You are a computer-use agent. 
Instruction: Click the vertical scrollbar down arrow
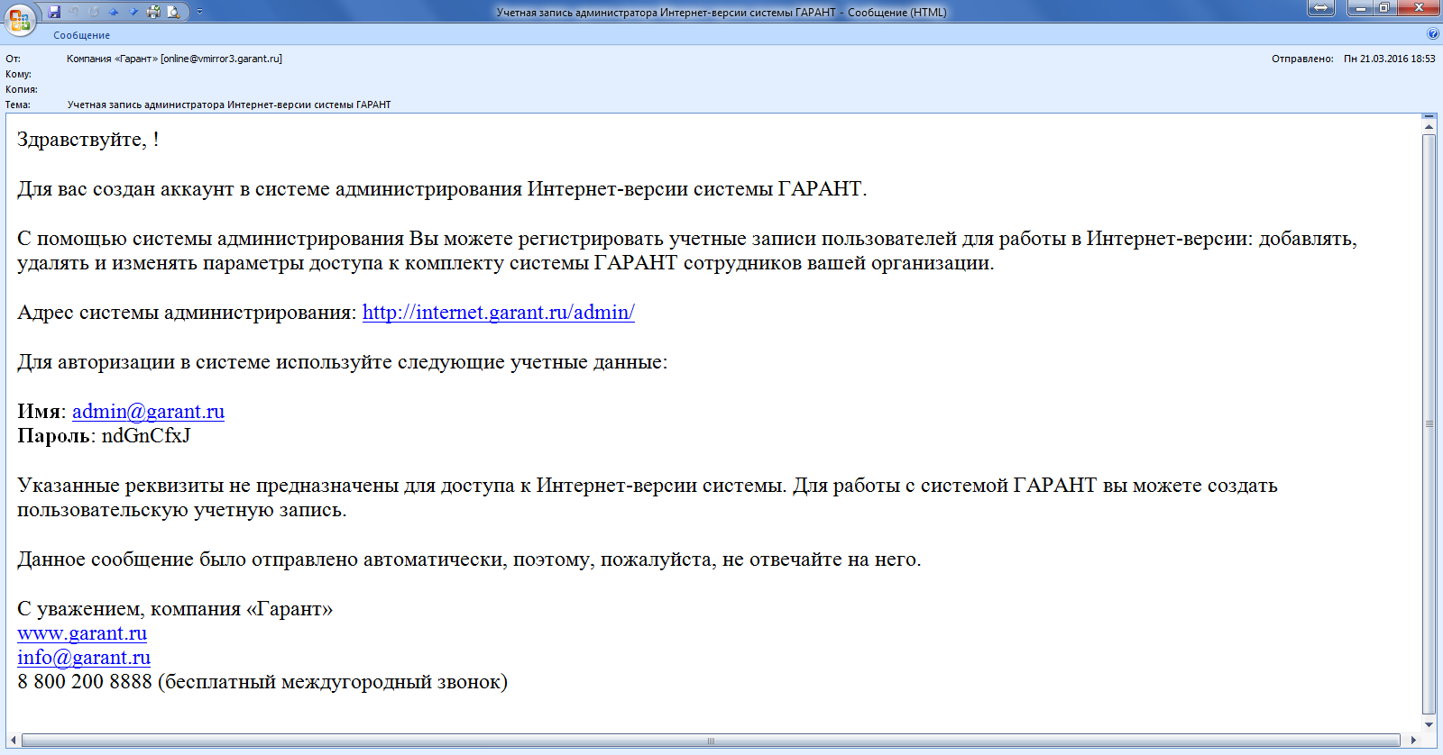[1429, 724]
